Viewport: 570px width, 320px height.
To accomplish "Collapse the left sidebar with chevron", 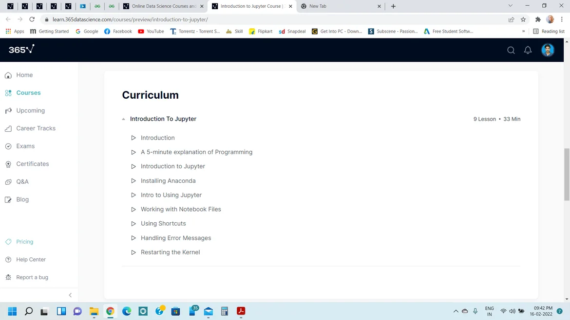I will pos(70,295).
